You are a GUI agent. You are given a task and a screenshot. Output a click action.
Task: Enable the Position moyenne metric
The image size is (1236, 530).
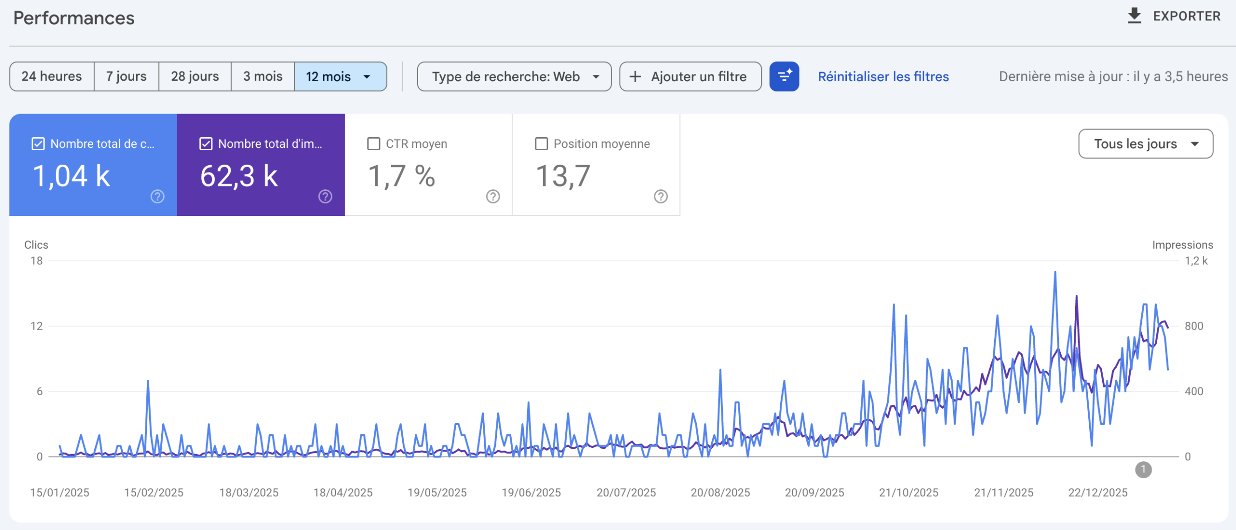point(541,143)
